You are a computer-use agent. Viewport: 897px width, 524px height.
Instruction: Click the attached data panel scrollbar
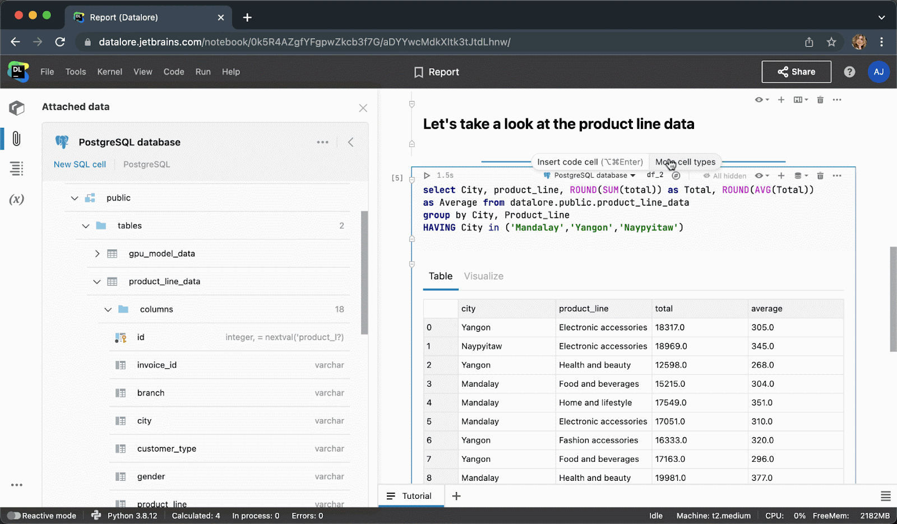tap(364, 272)
